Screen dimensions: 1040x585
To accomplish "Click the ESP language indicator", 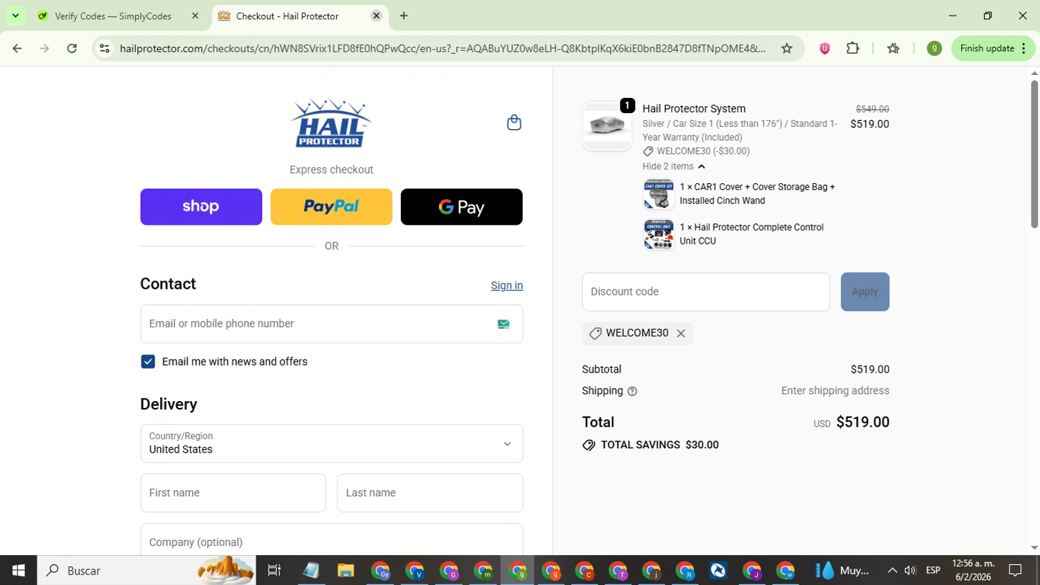I will [x=933, y=570].
